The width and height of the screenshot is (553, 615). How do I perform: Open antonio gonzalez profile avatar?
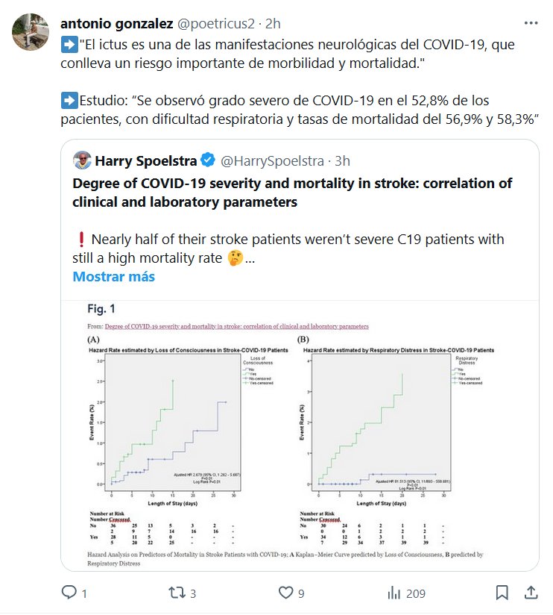click(x=29, y=30)
